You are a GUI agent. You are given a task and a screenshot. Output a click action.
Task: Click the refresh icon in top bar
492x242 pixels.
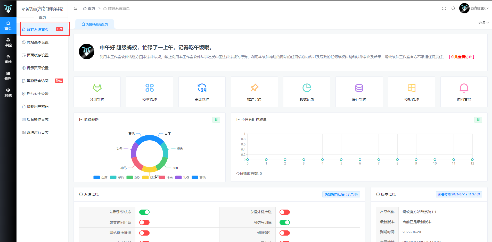click(x=453, y=8)
